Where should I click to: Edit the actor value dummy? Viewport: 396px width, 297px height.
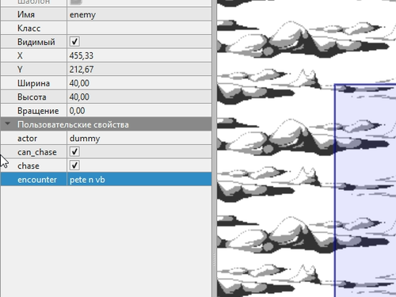tap(139, 138)
